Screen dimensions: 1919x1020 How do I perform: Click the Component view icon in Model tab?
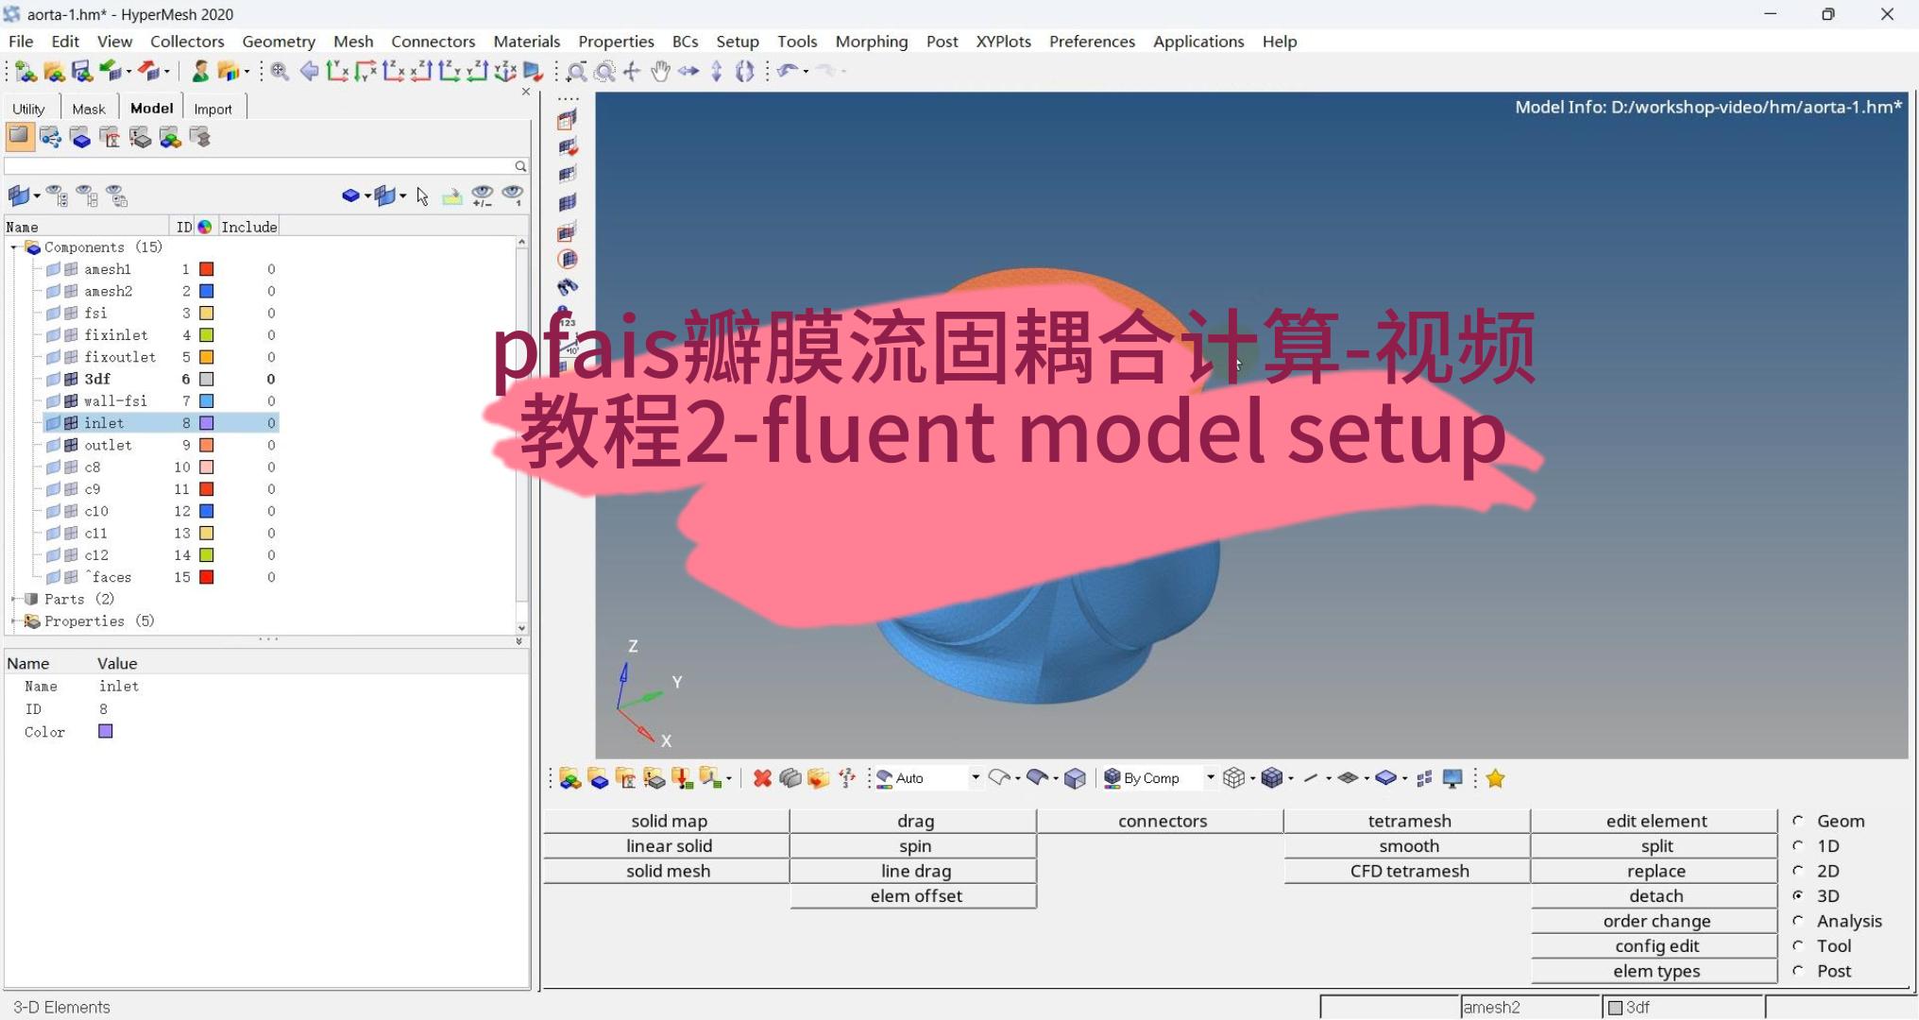coord(80,138)
